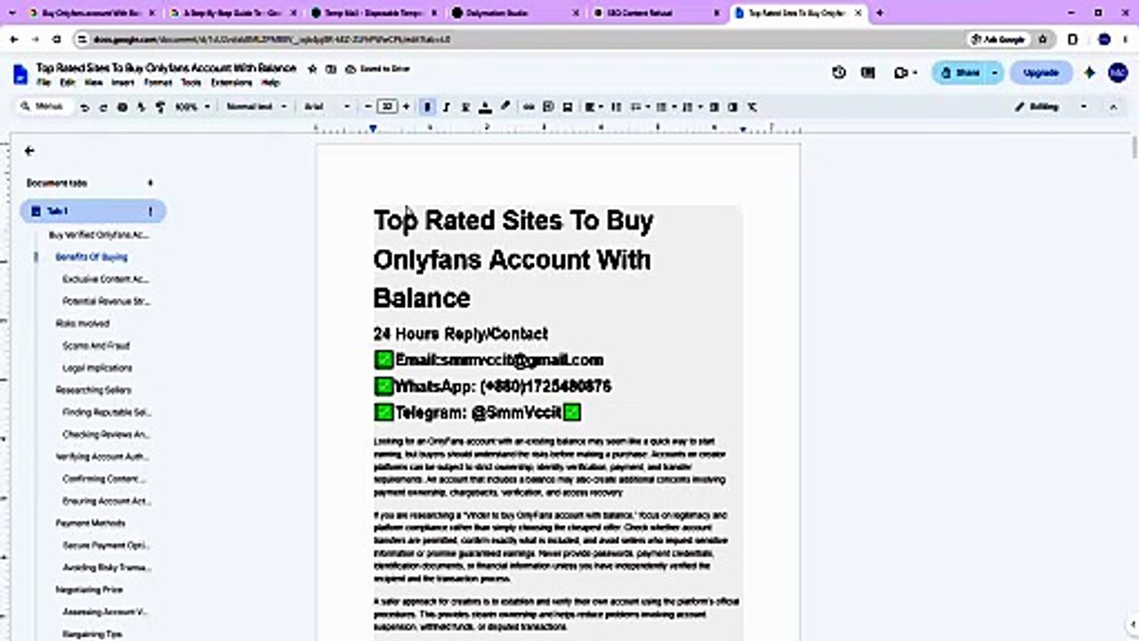Open the comments panel icon

pyautogui.click(x=868, y=73)
